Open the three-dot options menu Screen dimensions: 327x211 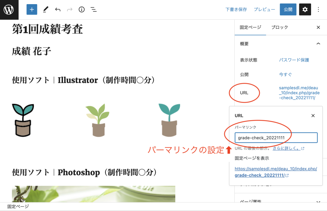[x=318, y=10]
